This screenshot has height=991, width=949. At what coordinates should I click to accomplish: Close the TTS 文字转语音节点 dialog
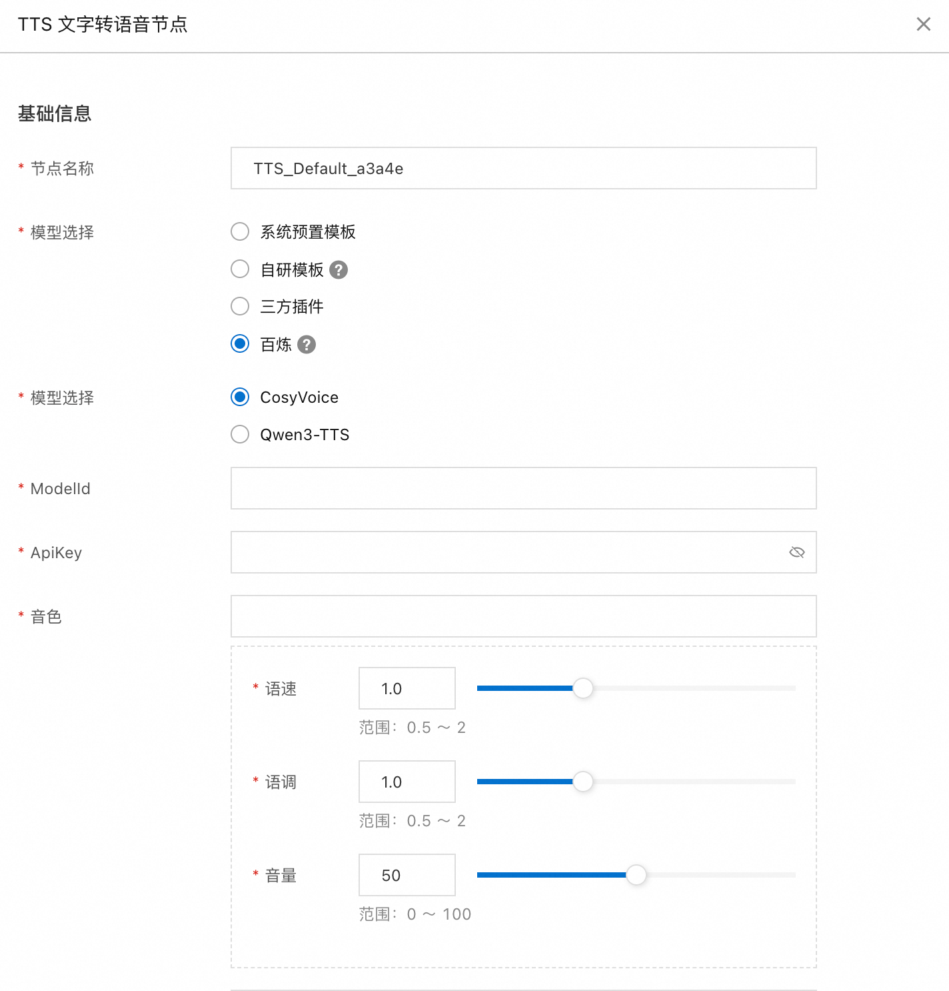[x=923, y=25]
